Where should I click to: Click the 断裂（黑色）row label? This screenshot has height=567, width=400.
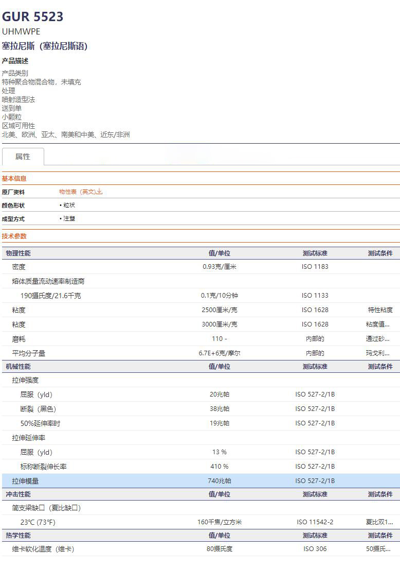(x=38, y=409)
